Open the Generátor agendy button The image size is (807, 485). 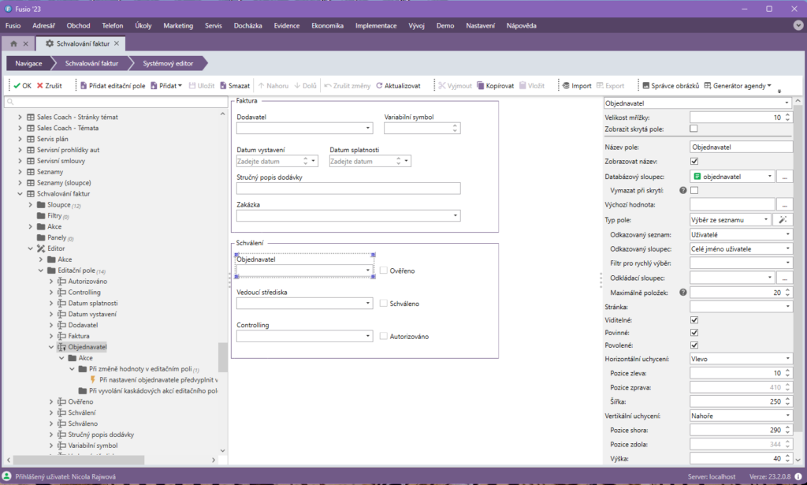pyautogui.click(x=737, y=85)
